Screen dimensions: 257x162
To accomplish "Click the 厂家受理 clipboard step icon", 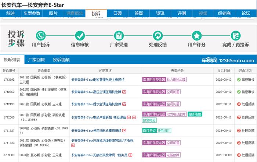I will click(x=119, y=36).
